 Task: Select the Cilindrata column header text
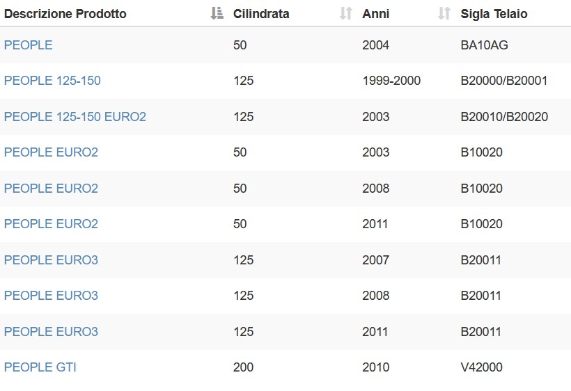coord(261,14)
